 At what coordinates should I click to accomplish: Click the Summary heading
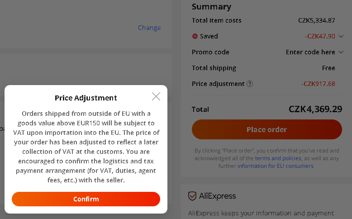coord(211,7)
